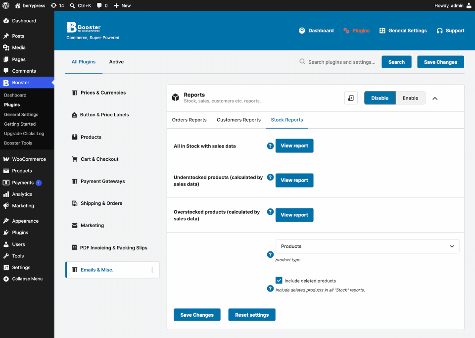Open WooCommerce in admin sidebar

[27, 159]
